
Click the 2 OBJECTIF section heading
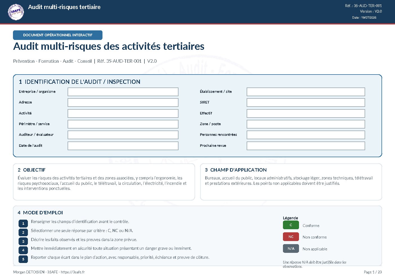point(32,170)
